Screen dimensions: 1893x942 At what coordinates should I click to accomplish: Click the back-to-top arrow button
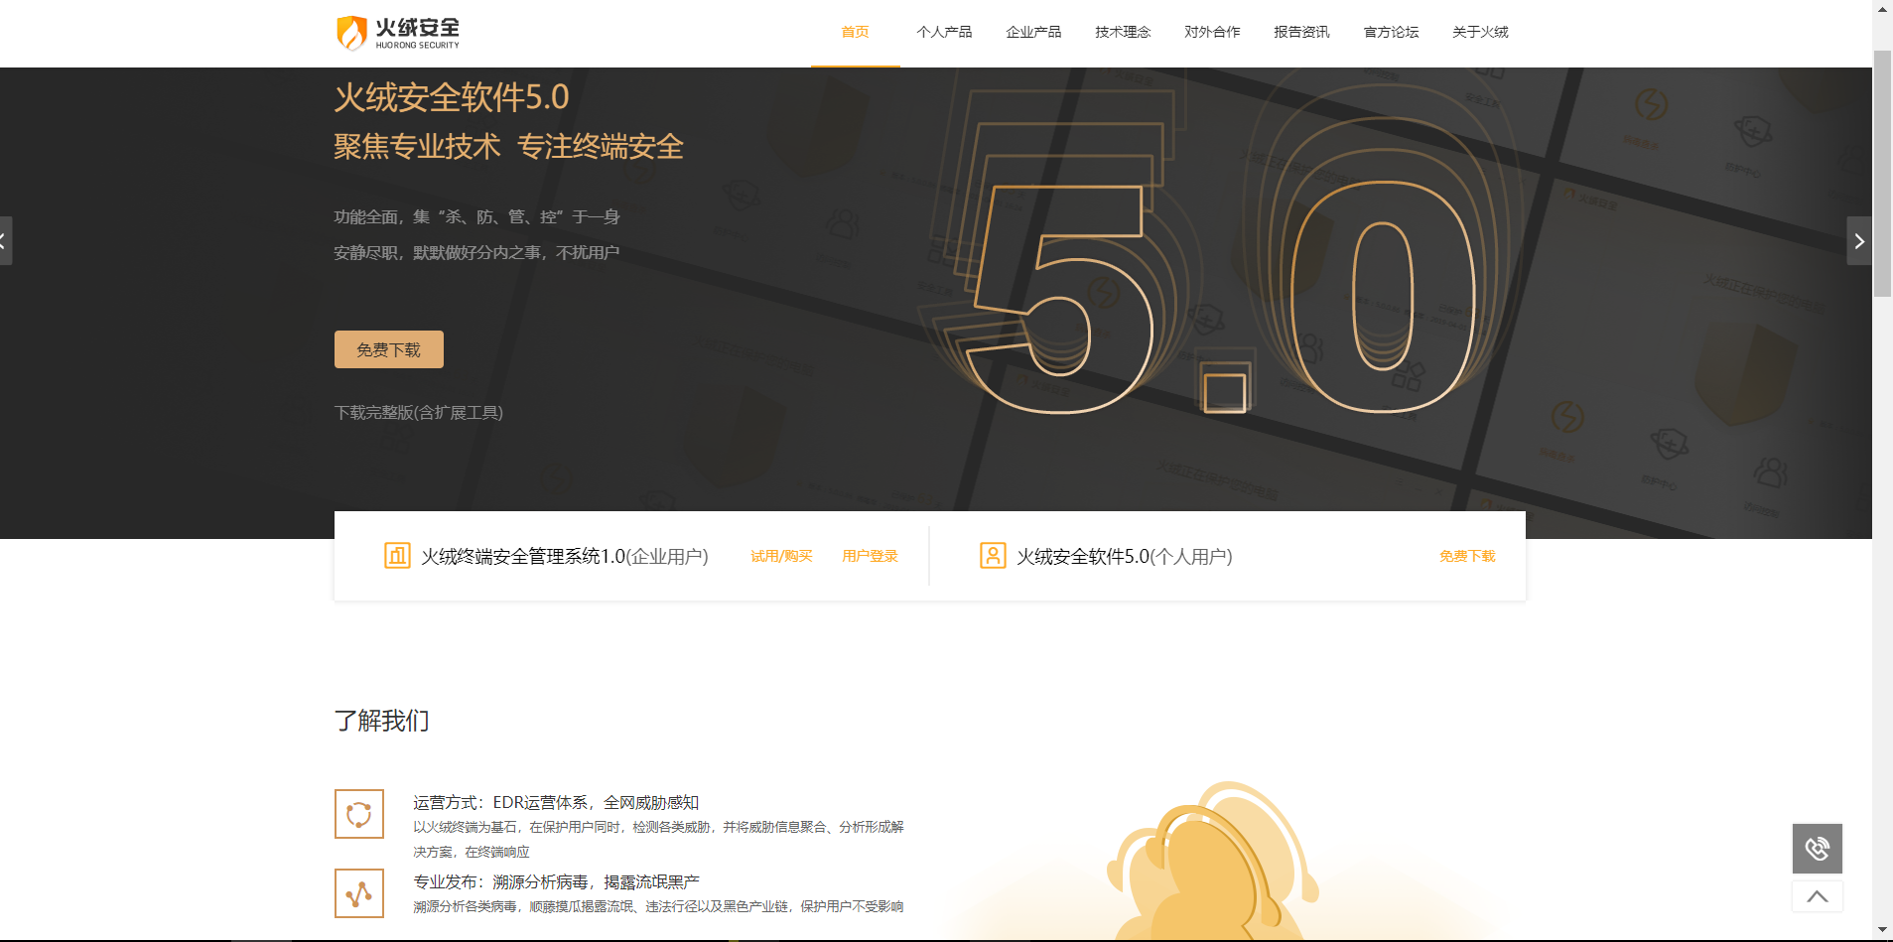coord(1818,896)
